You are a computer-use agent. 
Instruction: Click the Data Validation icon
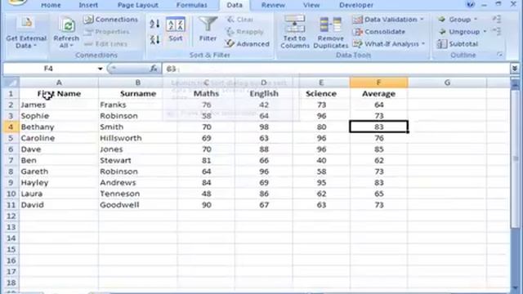[358, 20]
